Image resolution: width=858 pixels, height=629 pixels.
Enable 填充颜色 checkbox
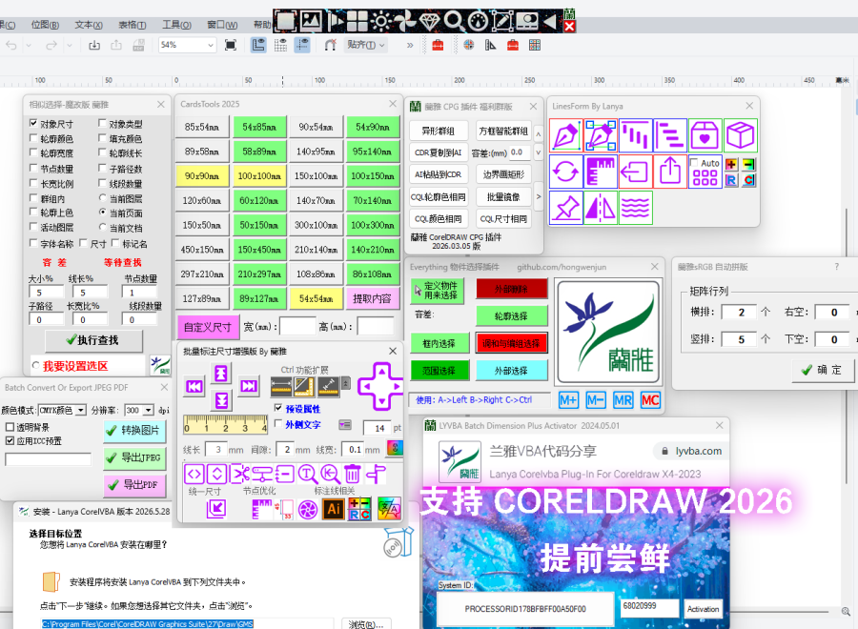(102, 138)
